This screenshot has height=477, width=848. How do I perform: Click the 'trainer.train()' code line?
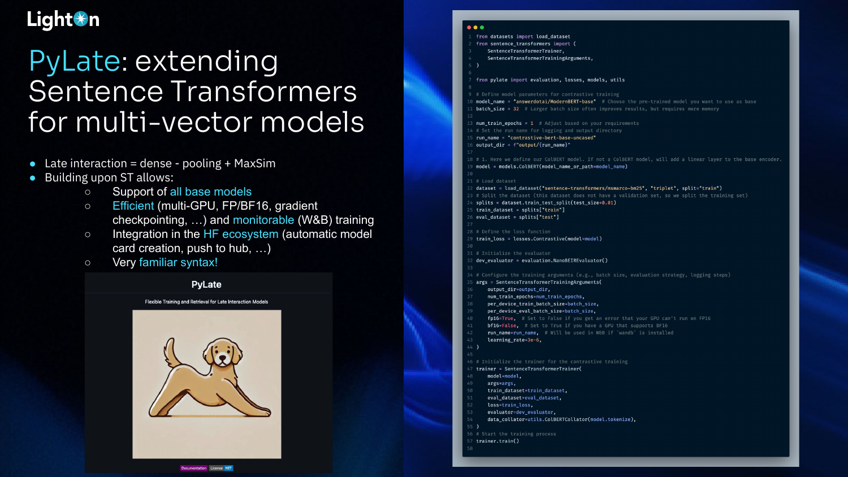click(497, 441)
